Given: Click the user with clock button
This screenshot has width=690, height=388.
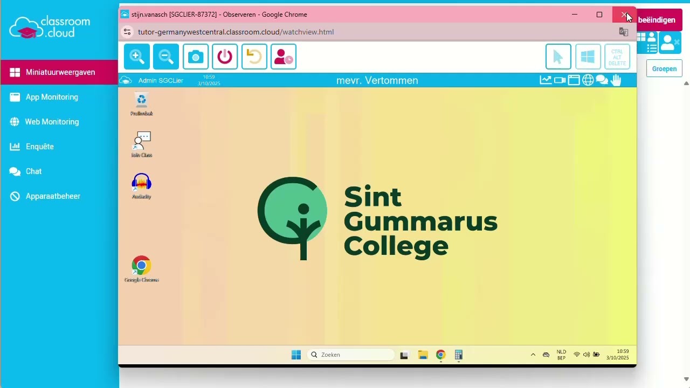Looking at the screenshot, I should [284, 57].
